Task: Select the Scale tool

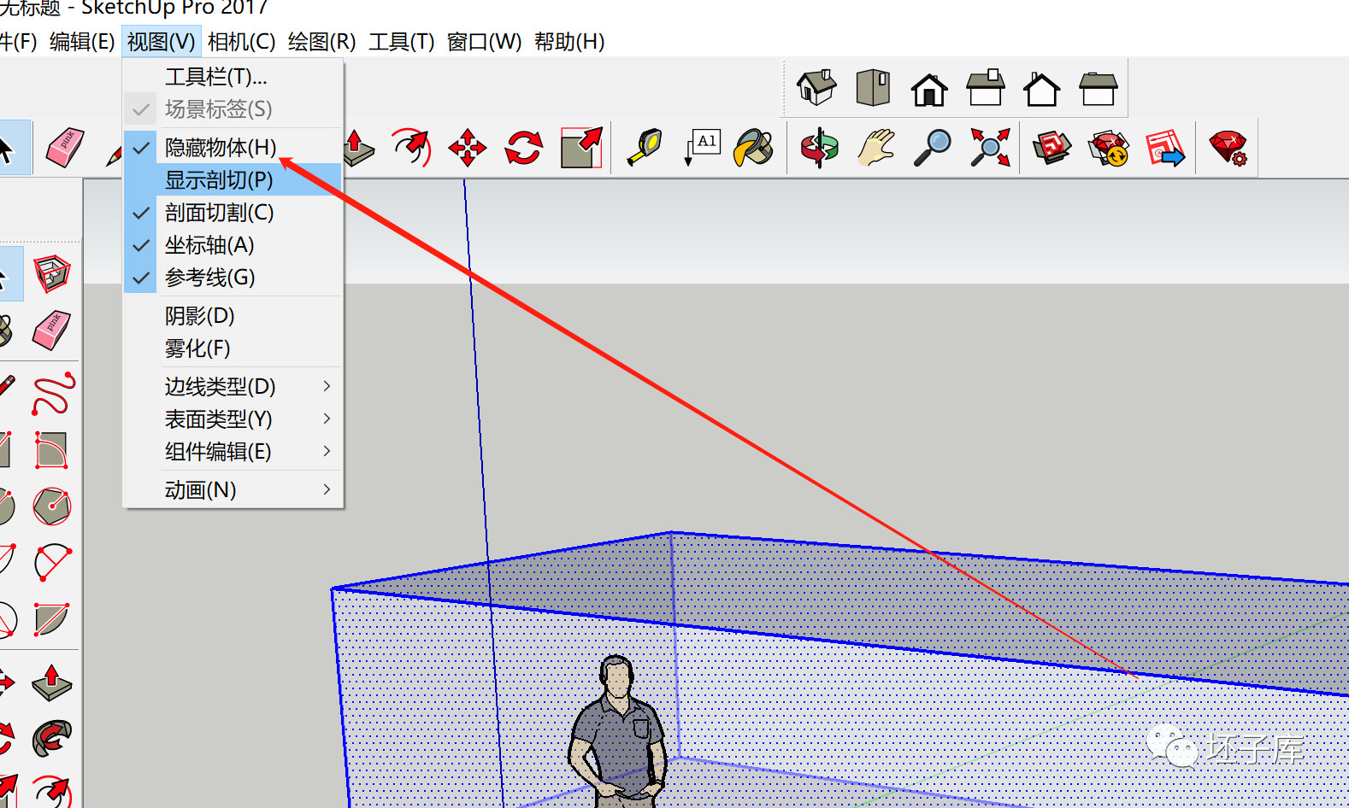Action: (x=581, y=148)
